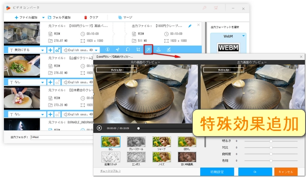This screenshot has width=306, height=177.
Task: Remove first video via its X icon
Action: [x=198, y=25]
